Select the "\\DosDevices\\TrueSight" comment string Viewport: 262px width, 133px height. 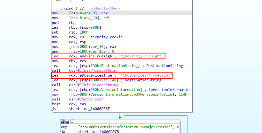click(x=145, y=75)
